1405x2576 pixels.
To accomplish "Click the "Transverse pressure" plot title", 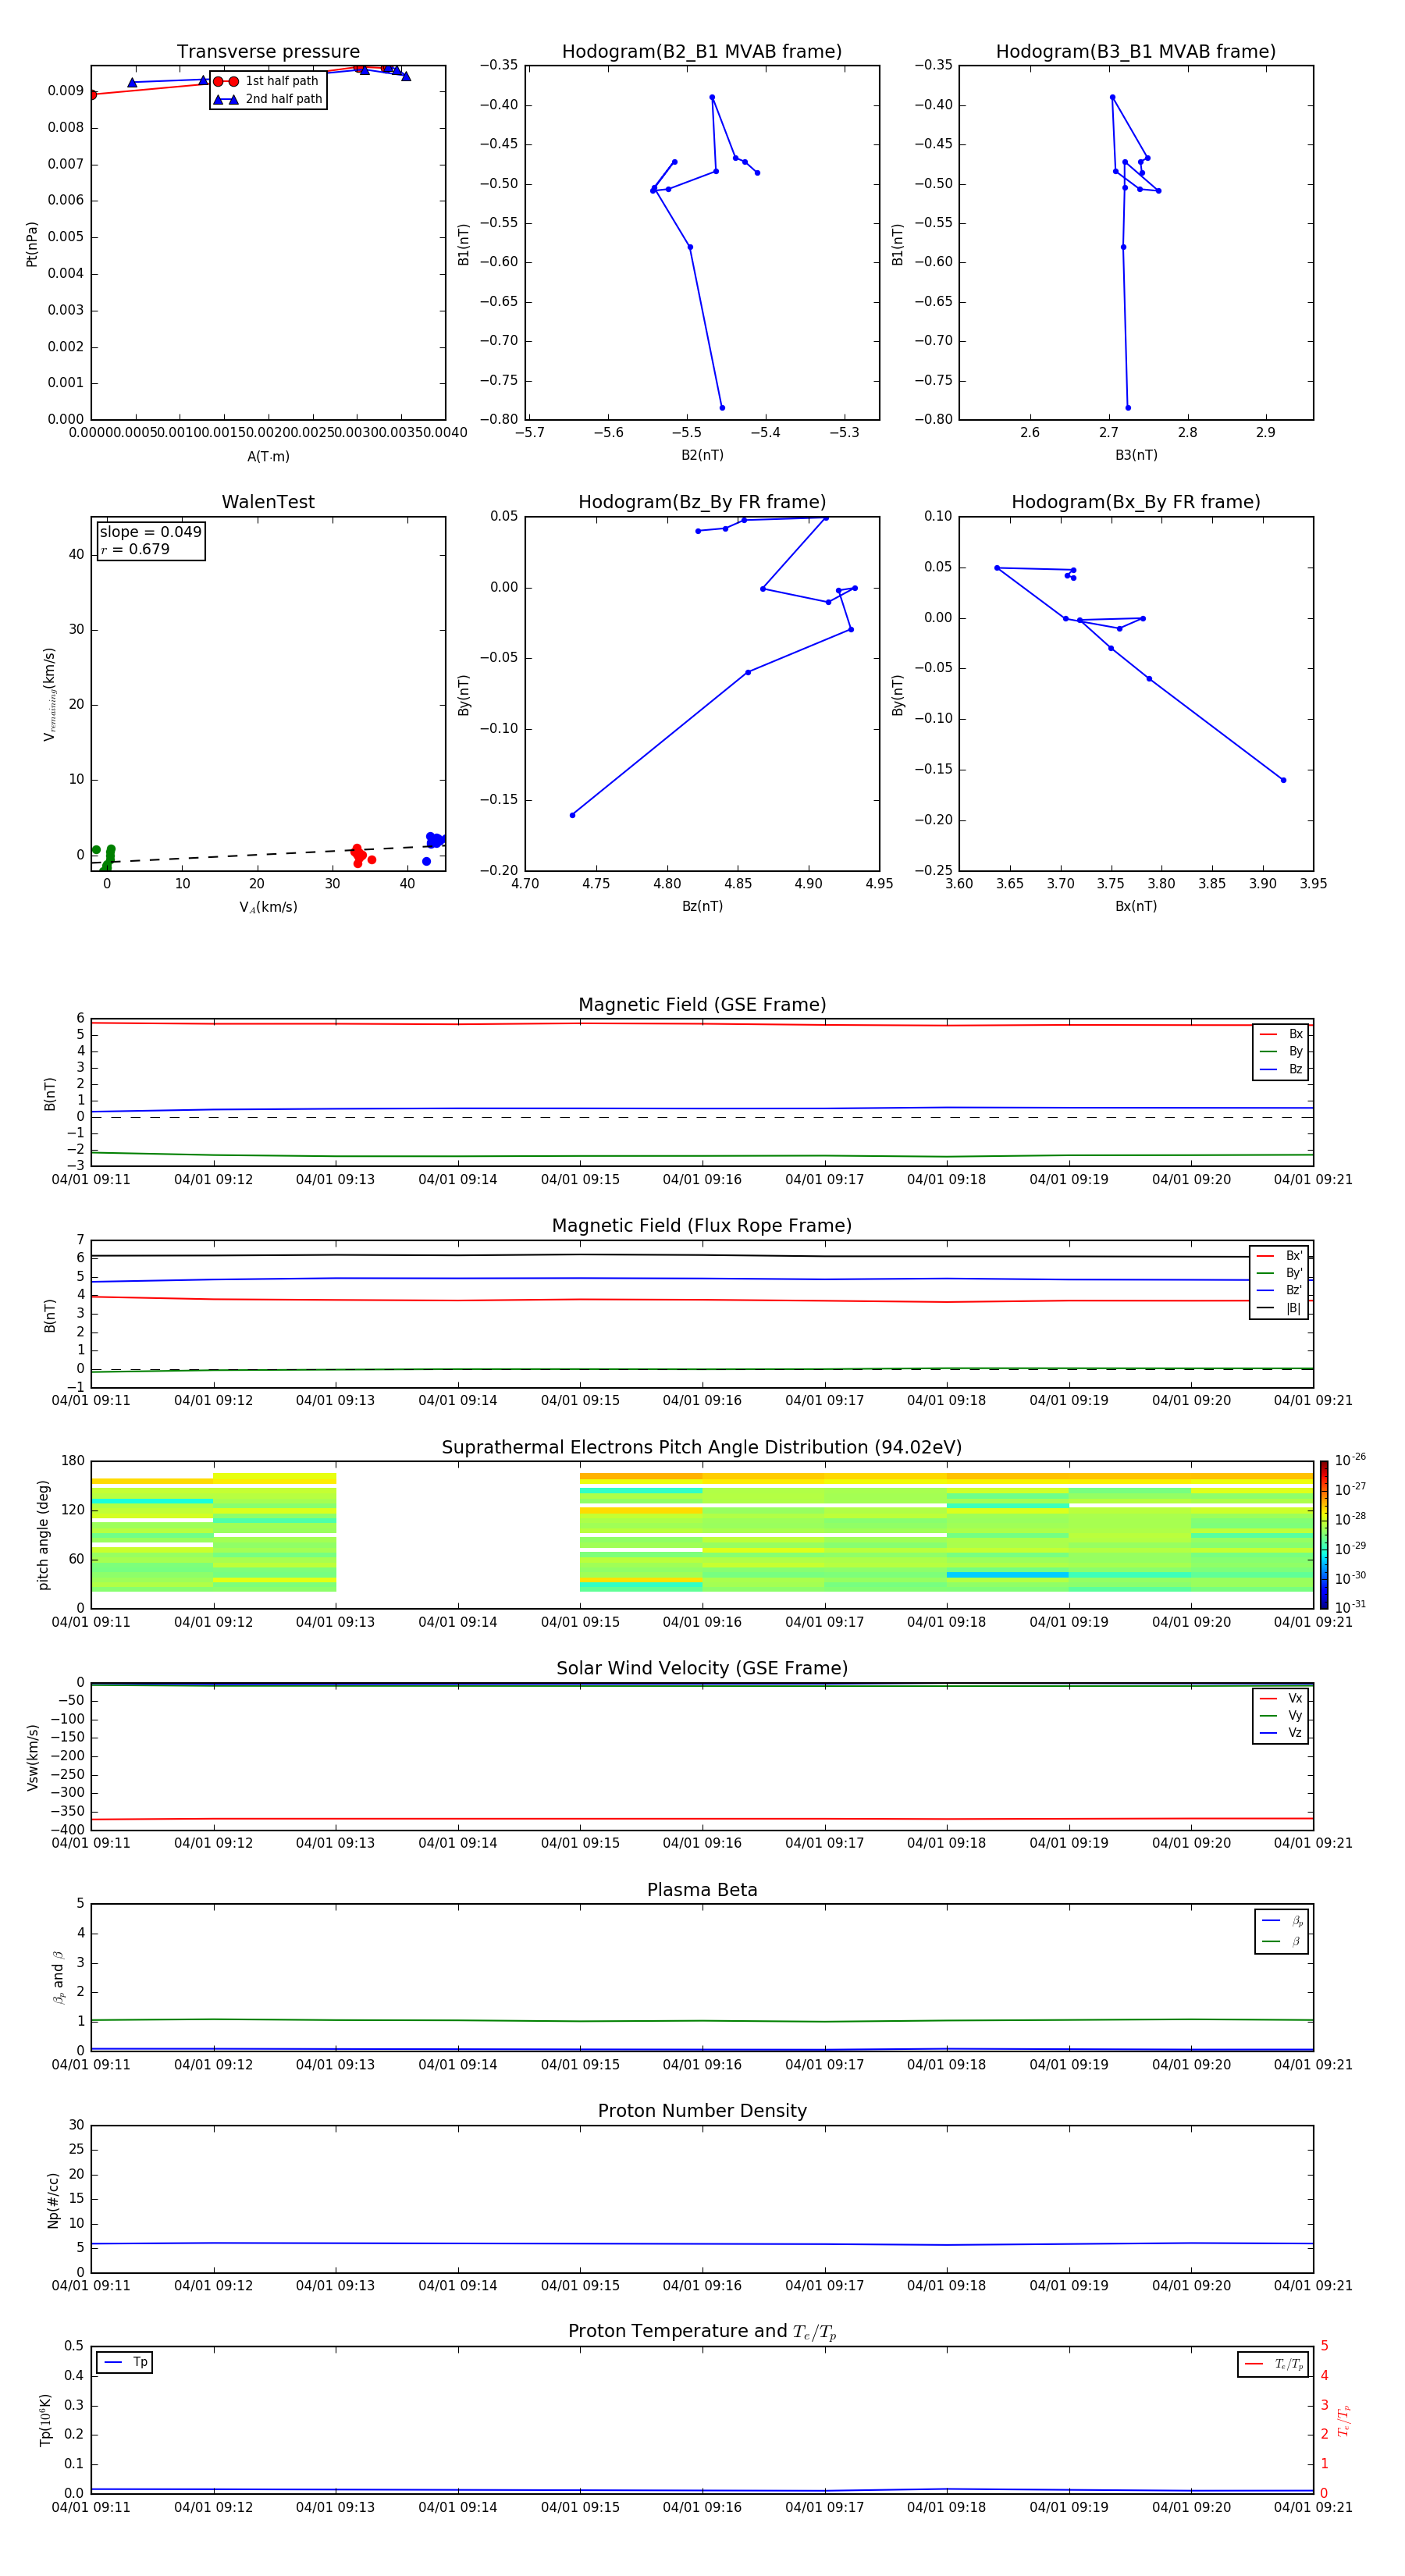I will 268,52.
